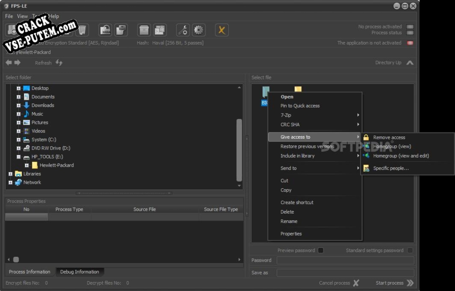Choose Delete from context menu
The height and width of the screenshot is (291, 455).
point(315,212)
